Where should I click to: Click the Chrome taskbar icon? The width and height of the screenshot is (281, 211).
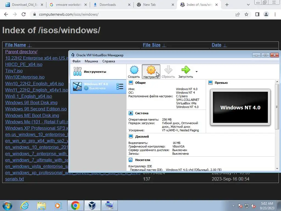click(x=75, y=206)
